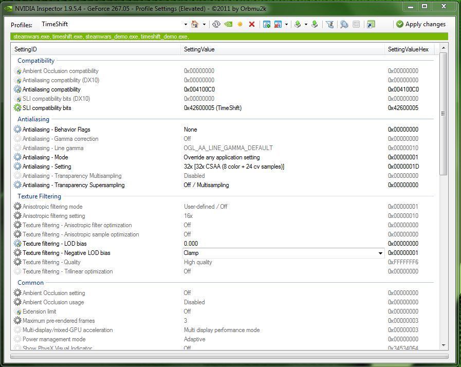Click the Antialiasing group header
Screen dimensions: 461x367
pyautogui.click(x=33, y=119)
